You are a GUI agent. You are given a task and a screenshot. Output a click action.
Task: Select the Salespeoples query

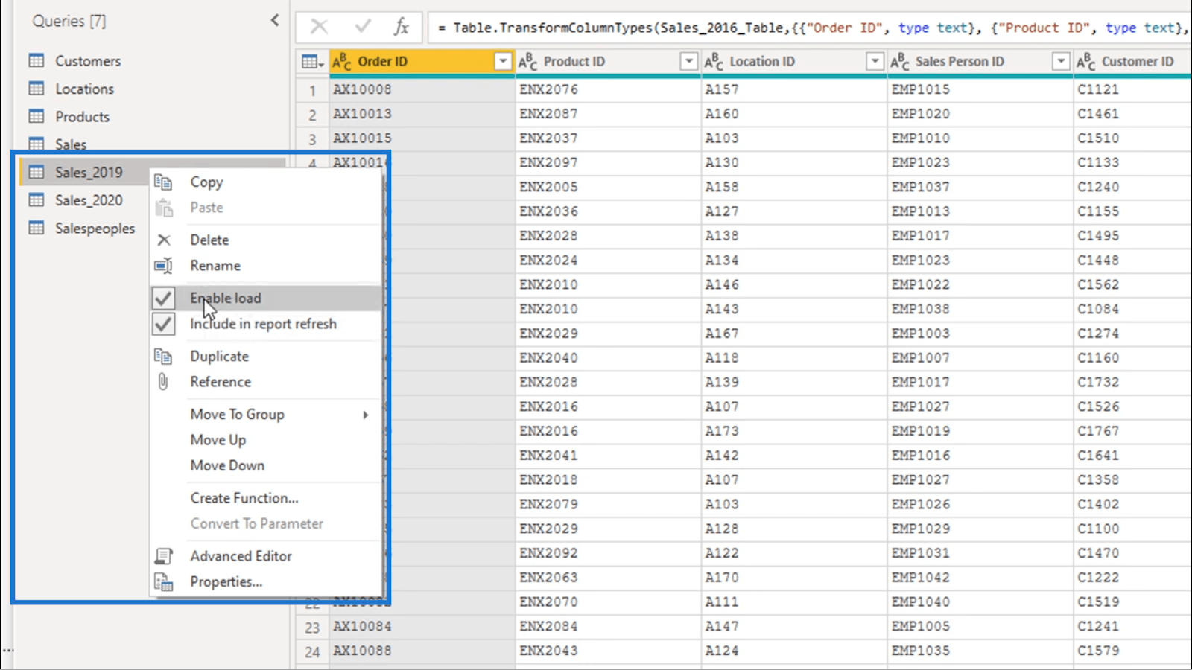click(95, 229)
